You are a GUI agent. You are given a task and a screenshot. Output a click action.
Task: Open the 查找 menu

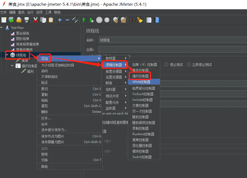(x=21, y=12)
